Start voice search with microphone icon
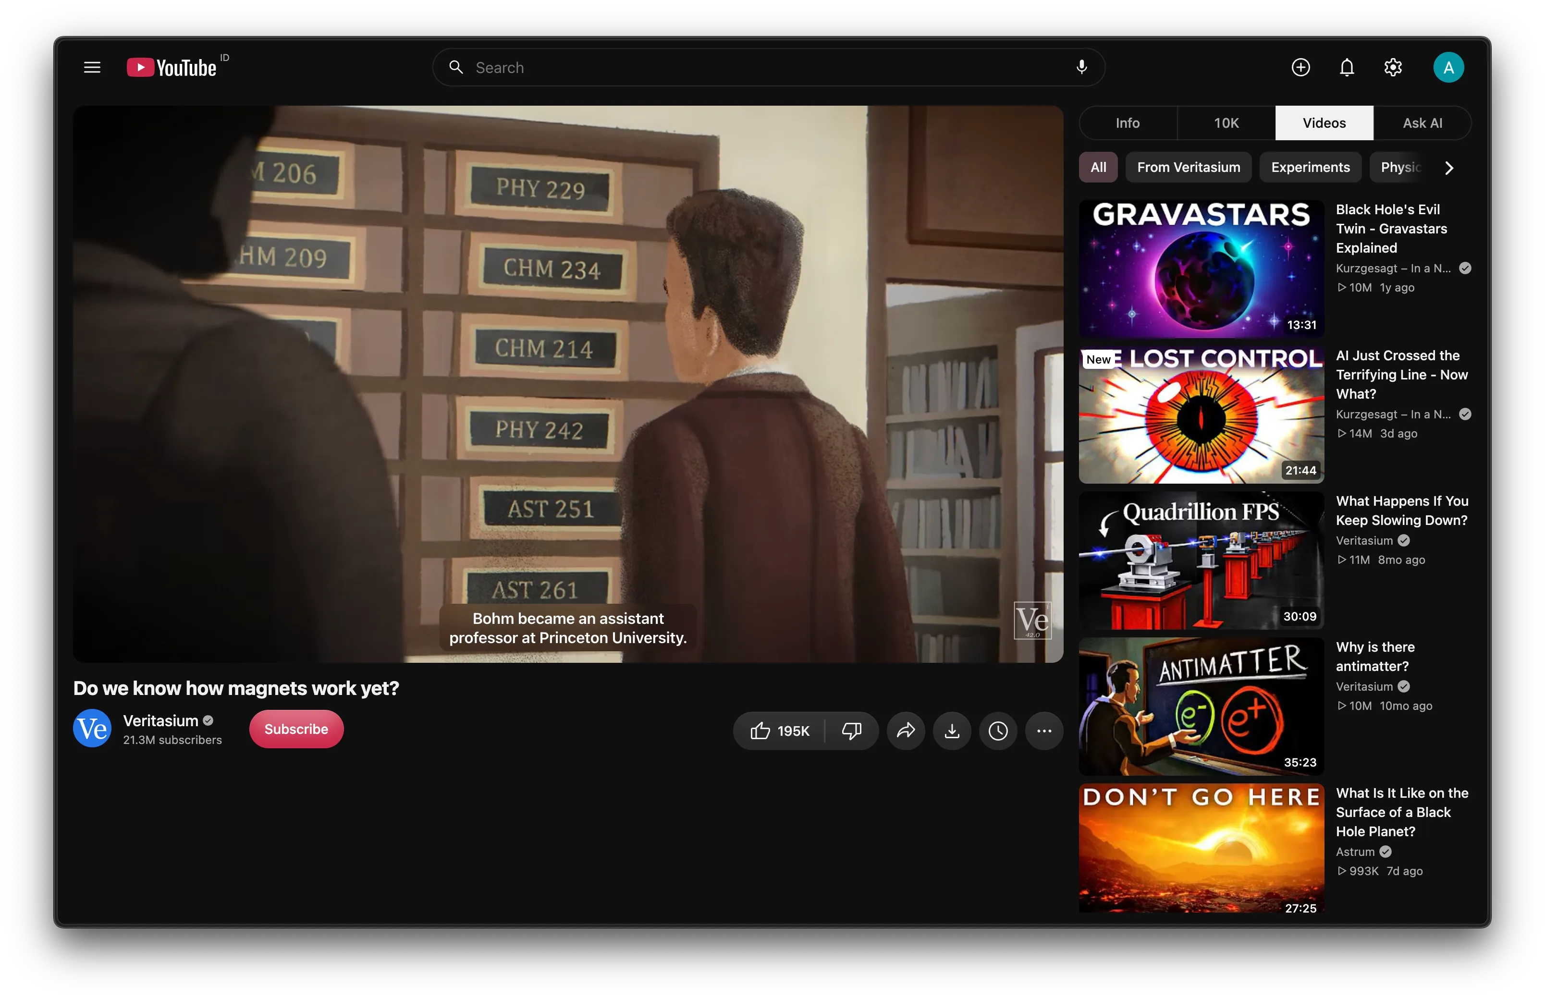 pyautogui.click(x=1081, y=67)
